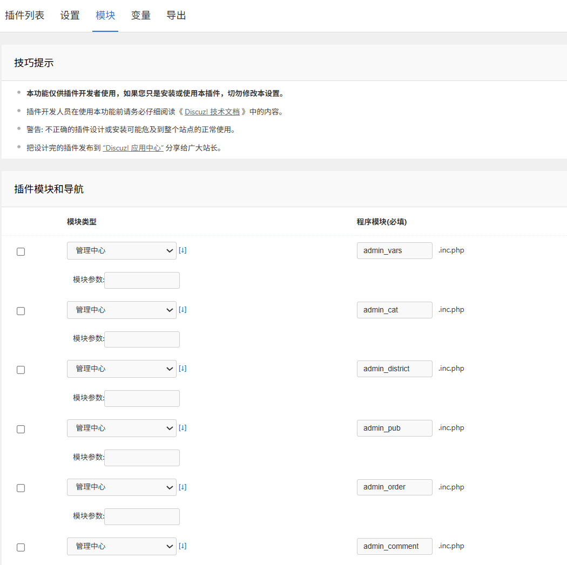Click the [↓] icon beside admin_vars row
567x565 pixels.
point(183,250)
